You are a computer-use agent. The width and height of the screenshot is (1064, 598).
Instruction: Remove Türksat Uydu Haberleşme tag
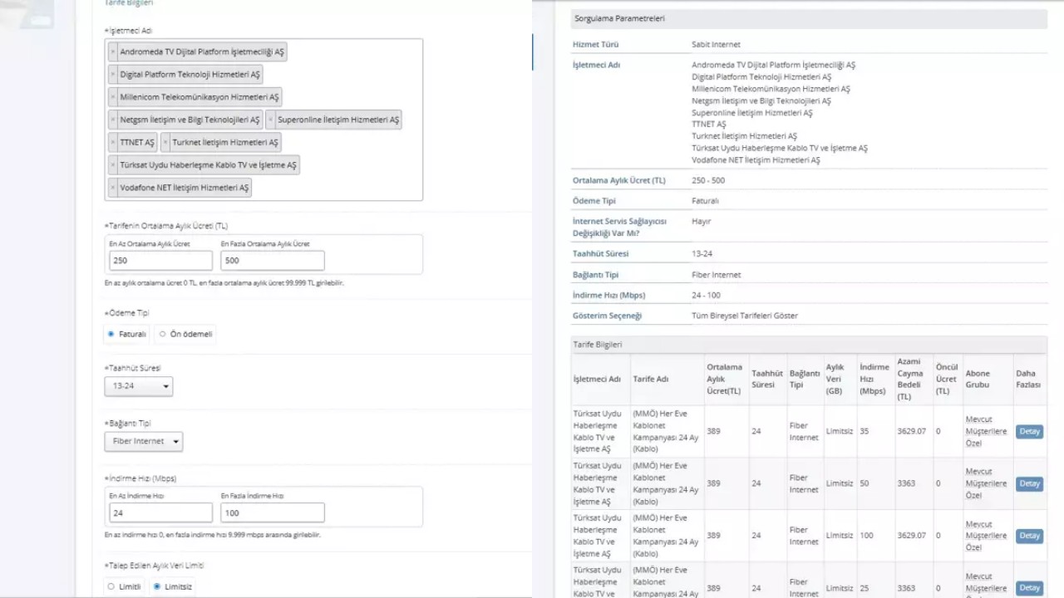click(x=113, y=165)
